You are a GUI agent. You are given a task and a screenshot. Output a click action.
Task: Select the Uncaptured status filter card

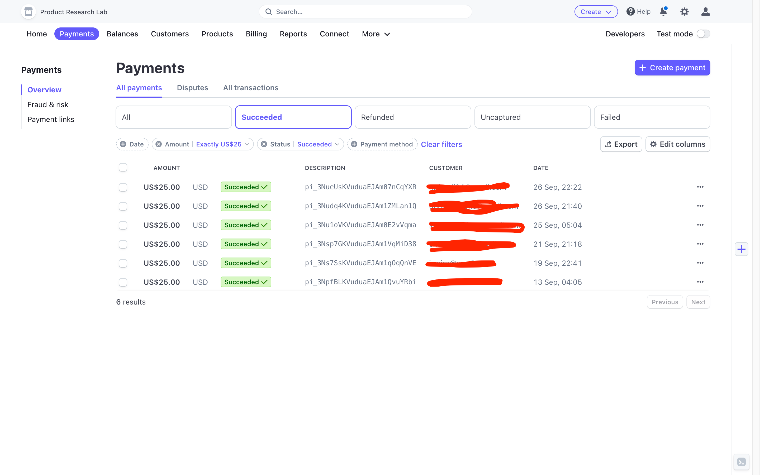[532, 117]
